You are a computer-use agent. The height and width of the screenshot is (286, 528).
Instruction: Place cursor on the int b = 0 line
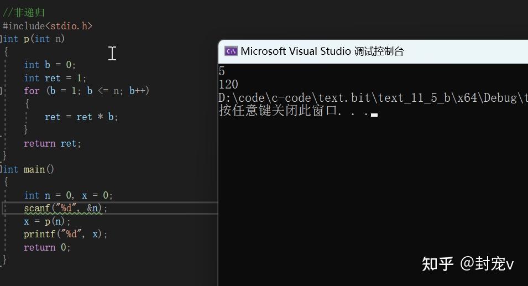[50, 65]
